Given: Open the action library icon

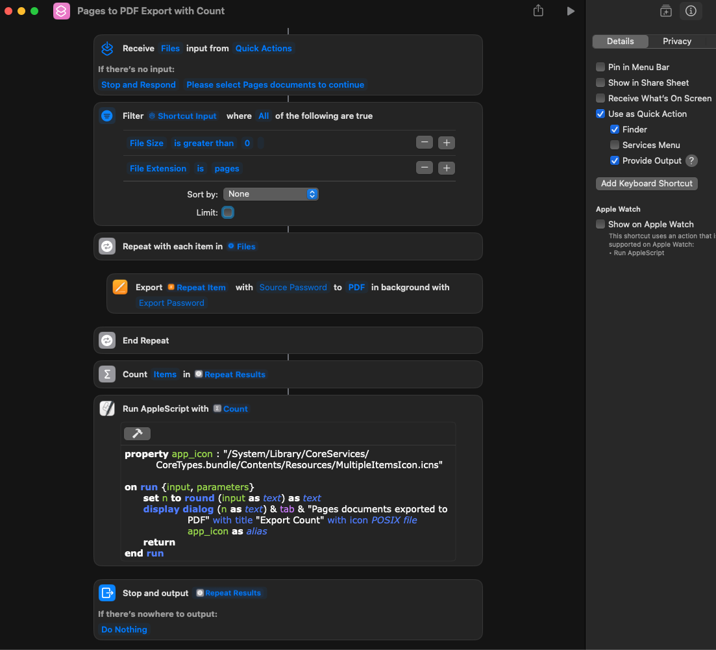Looking at the screenshot, I should (666, 11).
